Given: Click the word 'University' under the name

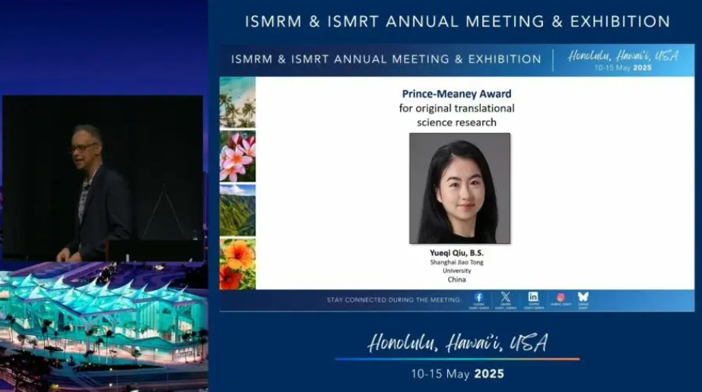Looking at the screenshot, I should [x=456, y=271].
